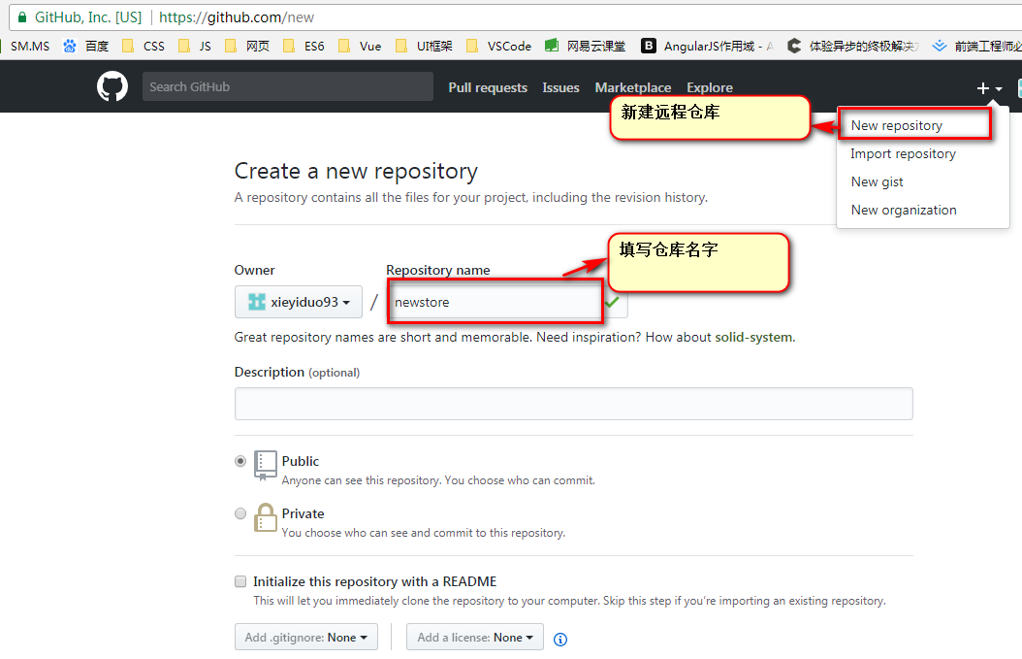Choose New organization from the menu
The height and width of the screenshot is (659, 1022).
pos(904,210)
